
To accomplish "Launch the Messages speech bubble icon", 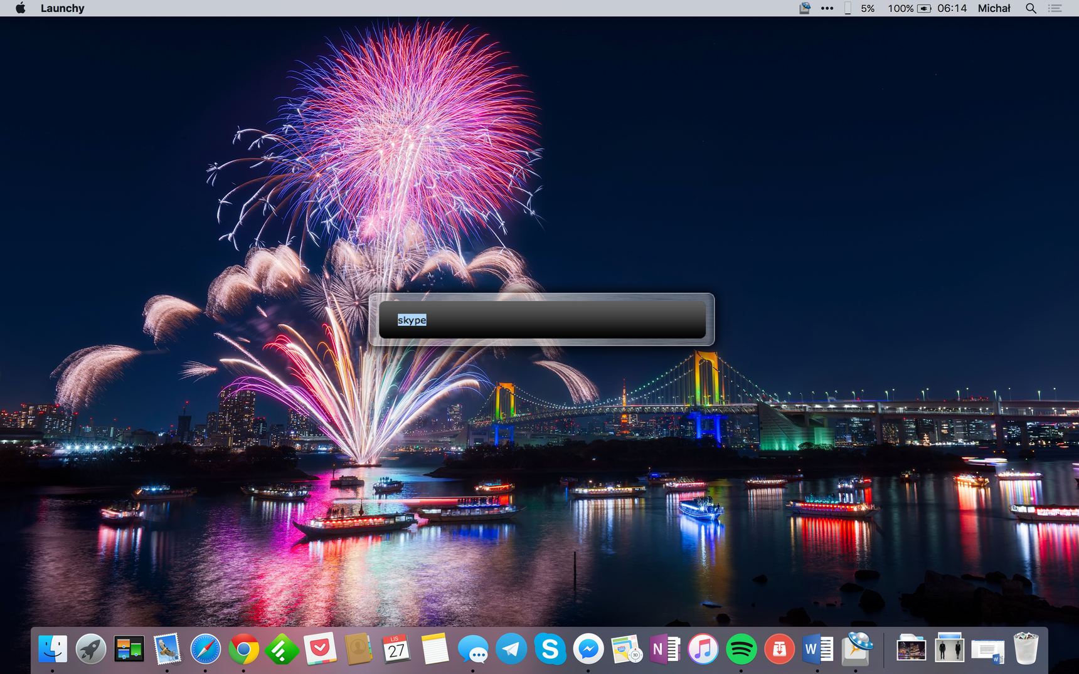I will (473, 649).
